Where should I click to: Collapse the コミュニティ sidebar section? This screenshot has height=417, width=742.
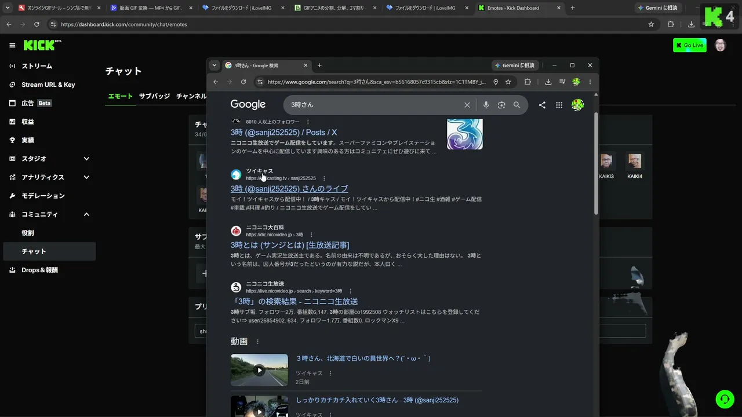click(86, 214)
